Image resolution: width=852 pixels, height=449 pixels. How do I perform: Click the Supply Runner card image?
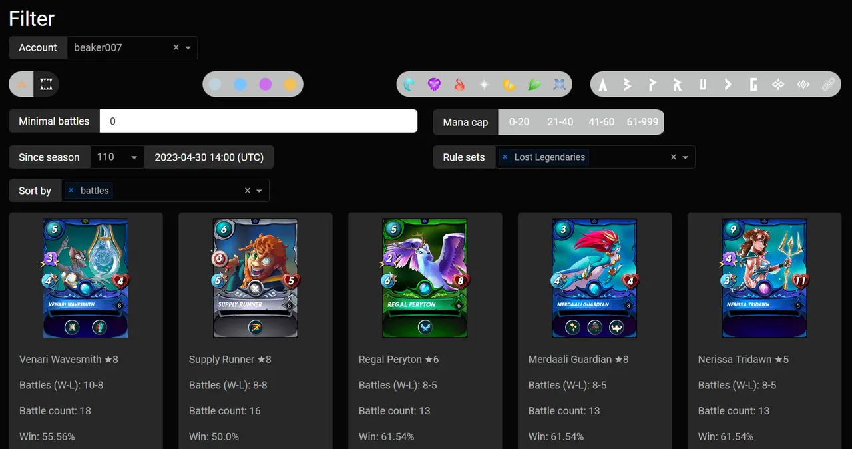[x=255, y=278]
